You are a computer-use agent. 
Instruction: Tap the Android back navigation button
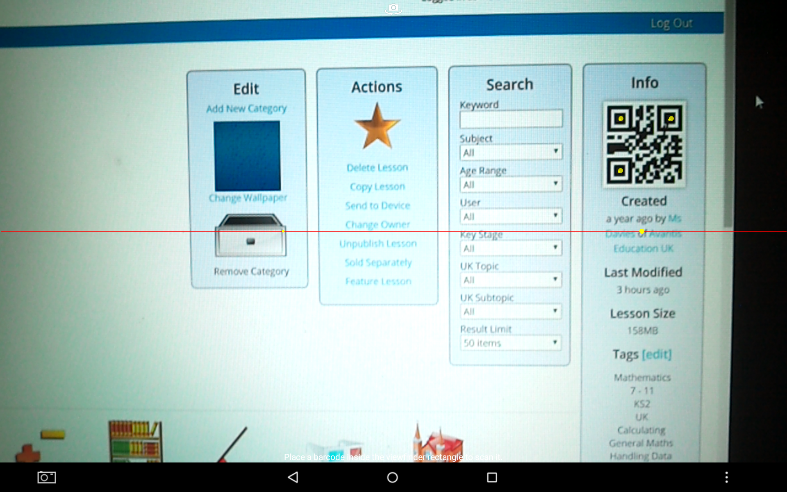(x=293, y=477)
